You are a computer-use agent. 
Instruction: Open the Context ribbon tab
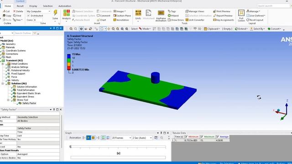point(20,1)
